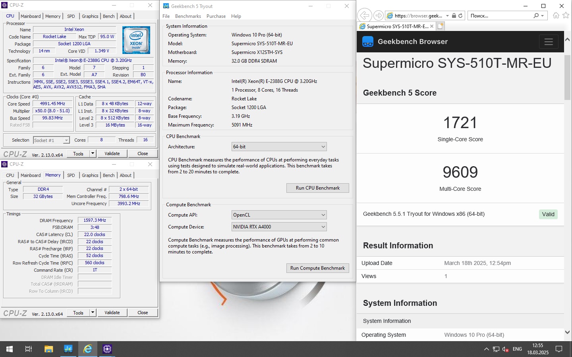Image resolution: width=572 pixels, height=357 pixels.
Task: Click the browser refresh icon
Action: (x=460, y=16)
